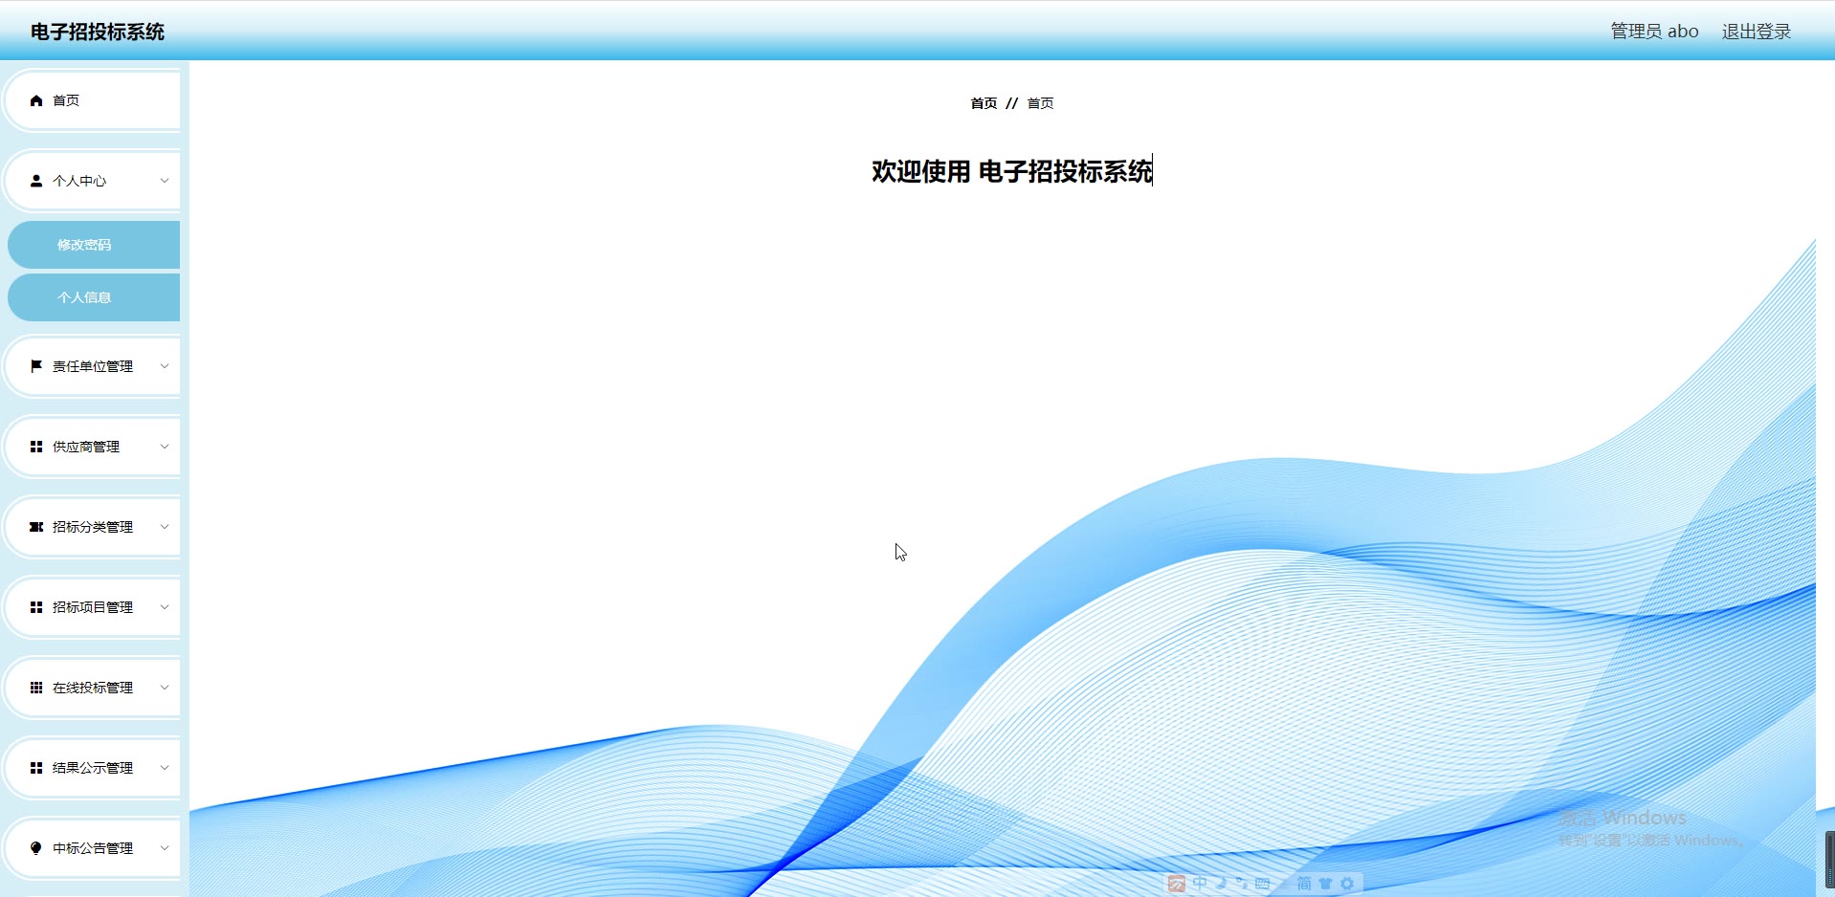Select the 责任单位管理 menu label
The width and height of the screenshot is (1835, 897).
(93, 366)
